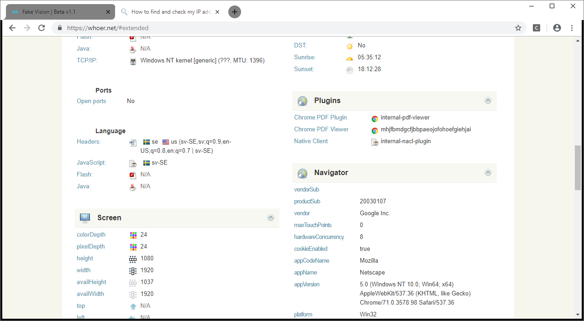Collapse the Plugins section
Image resolution: width=584 pixels, height=321 pixels.
(488, 100)
